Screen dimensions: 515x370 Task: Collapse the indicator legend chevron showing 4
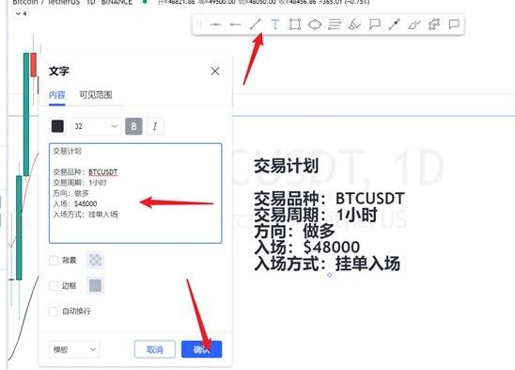point(22,13)
